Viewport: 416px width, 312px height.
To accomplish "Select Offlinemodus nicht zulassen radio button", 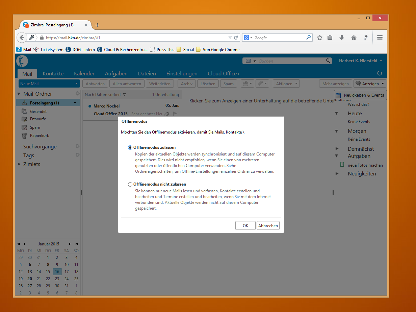I will pyautogui.click(x=130, y=184).
